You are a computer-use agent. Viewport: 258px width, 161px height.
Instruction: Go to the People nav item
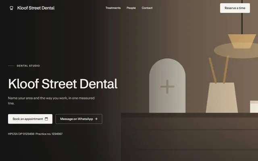131,8
